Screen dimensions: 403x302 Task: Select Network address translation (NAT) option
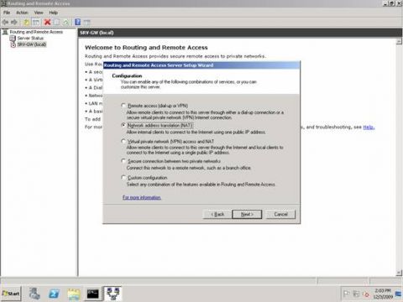click(x=123, y=125)
